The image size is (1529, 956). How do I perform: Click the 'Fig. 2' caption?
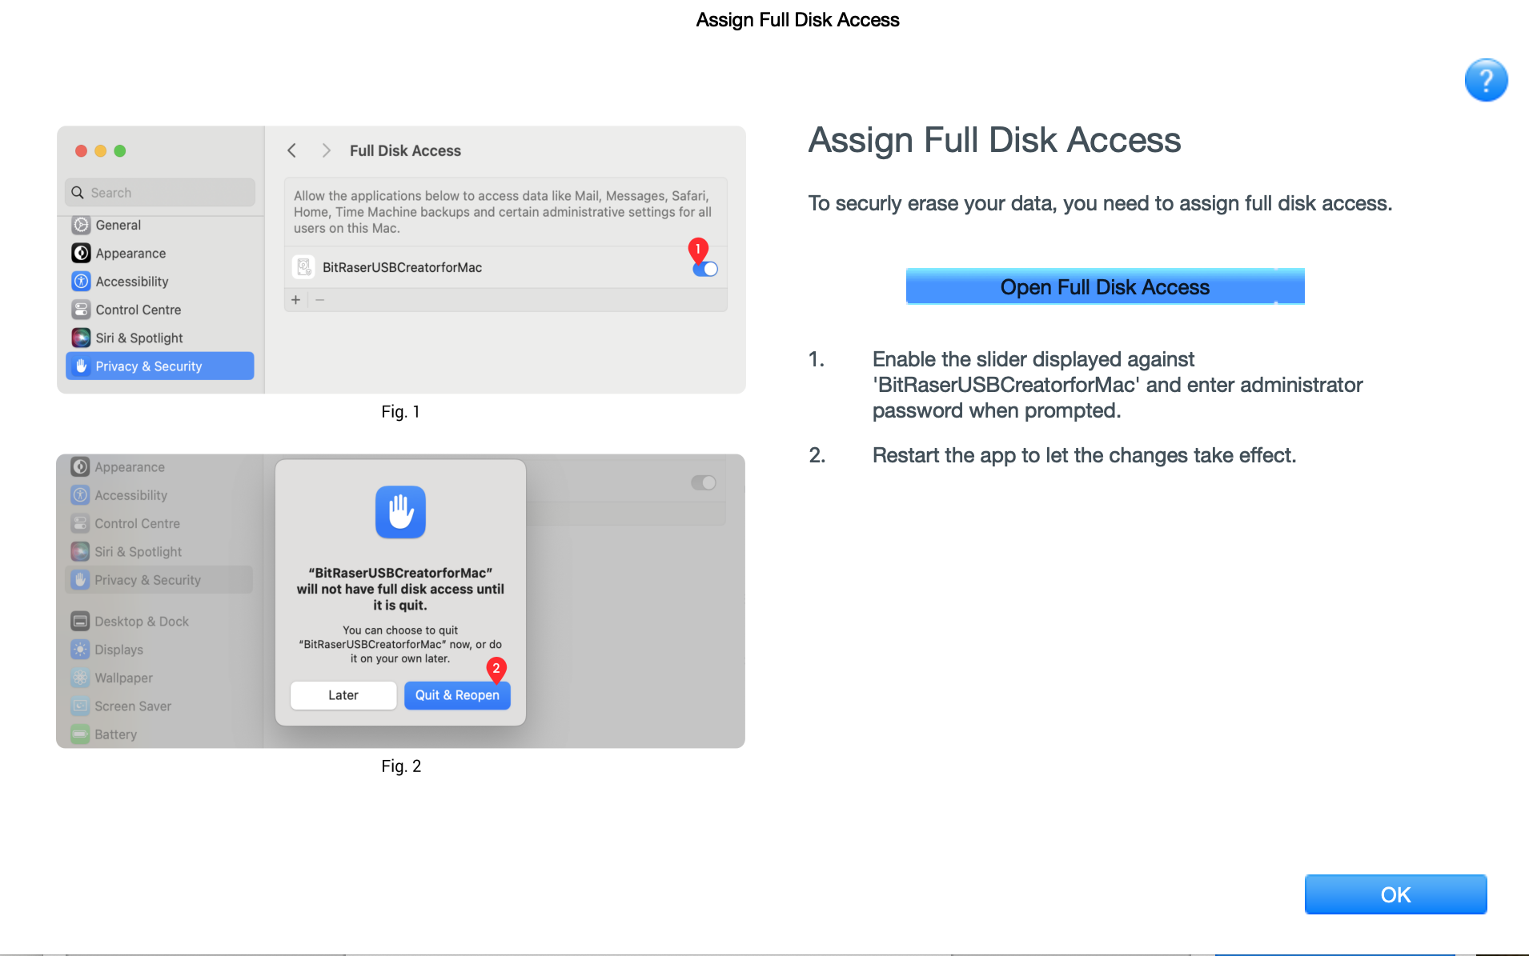401,766
